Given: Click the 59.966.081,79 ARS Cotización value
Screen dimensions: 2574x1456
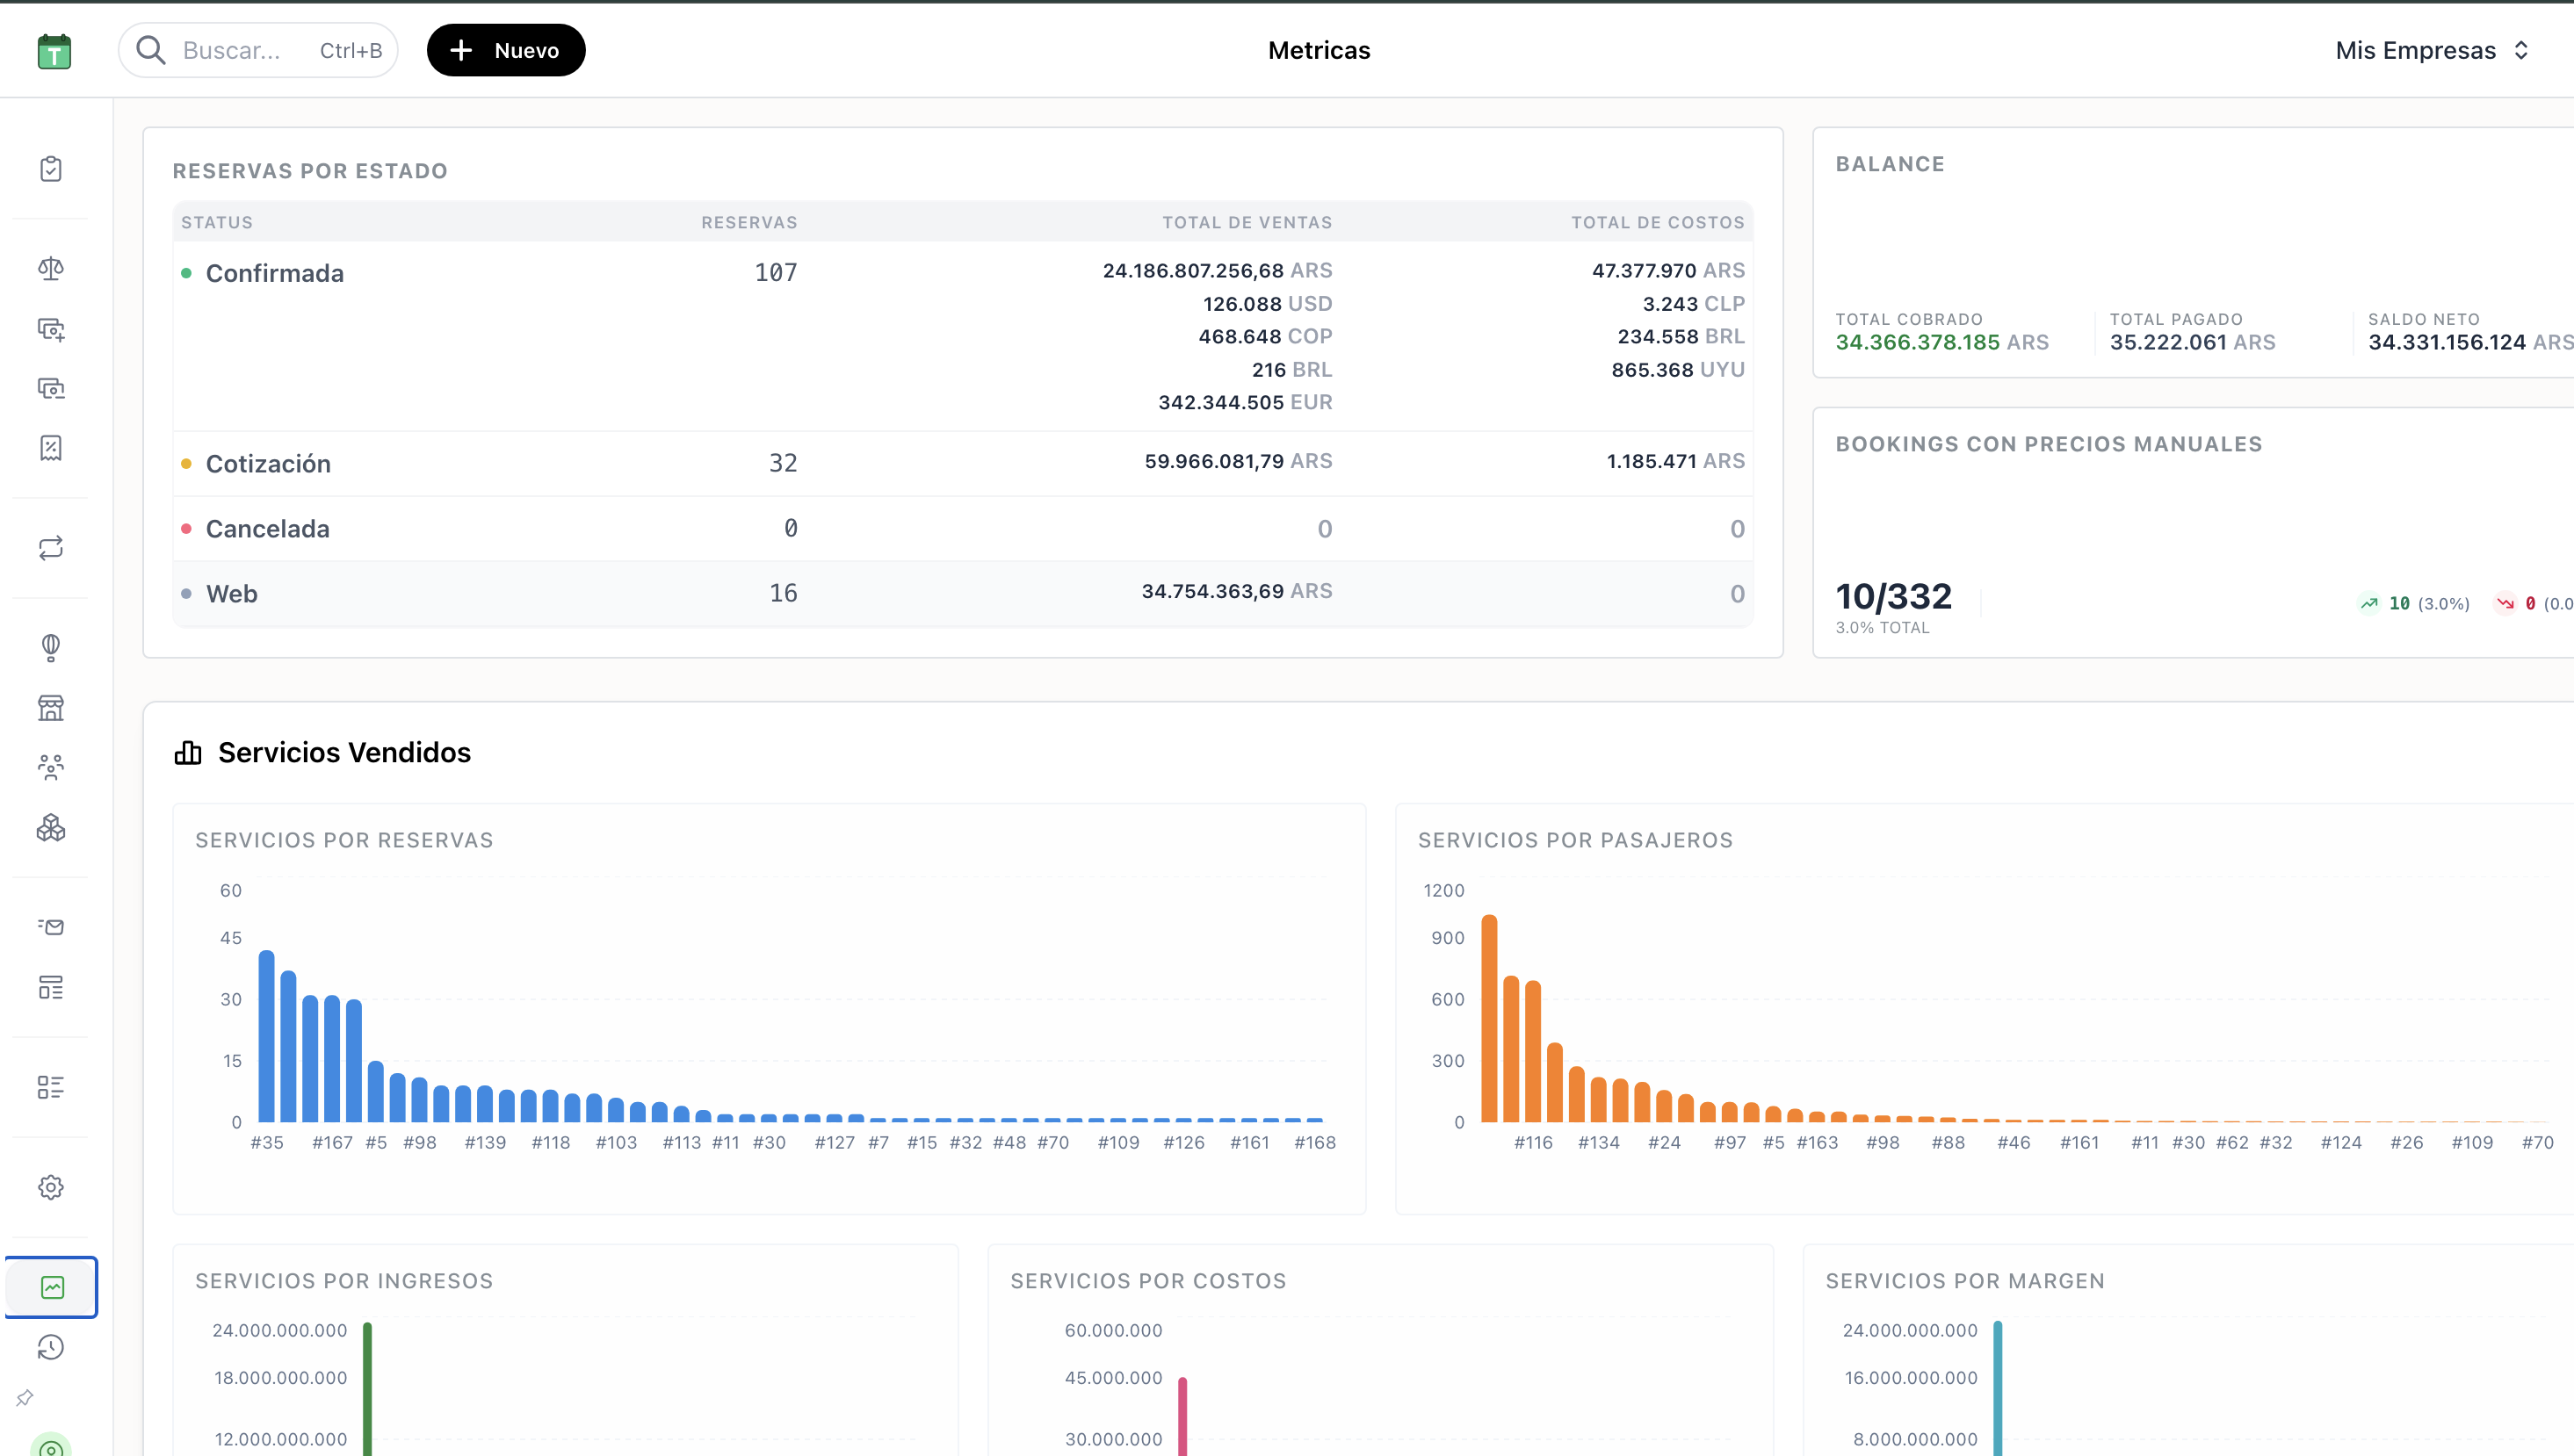Looking at the screenshot, I should (x=1239, y=461).
